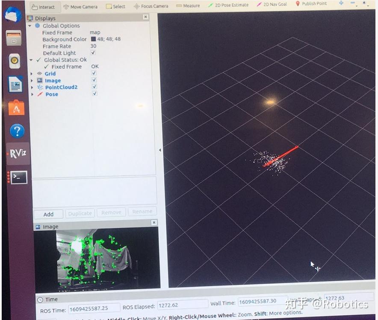The image size is (378, 320).
Task: Click the plus icon to add a tool
Action: click(341, 3)
